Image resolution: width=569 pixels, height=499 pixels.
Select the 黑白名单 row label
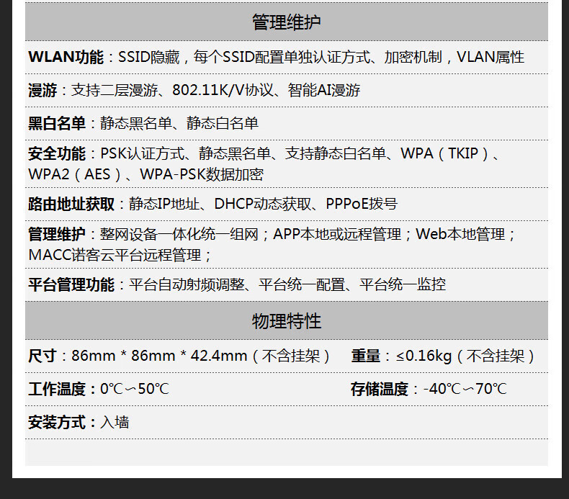[x=57, y=124]
